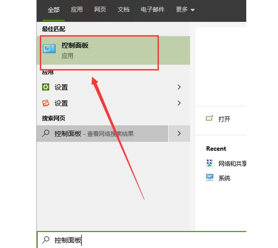
Task: Expand the first 设置 result chevron
Action: click(179, 87)
